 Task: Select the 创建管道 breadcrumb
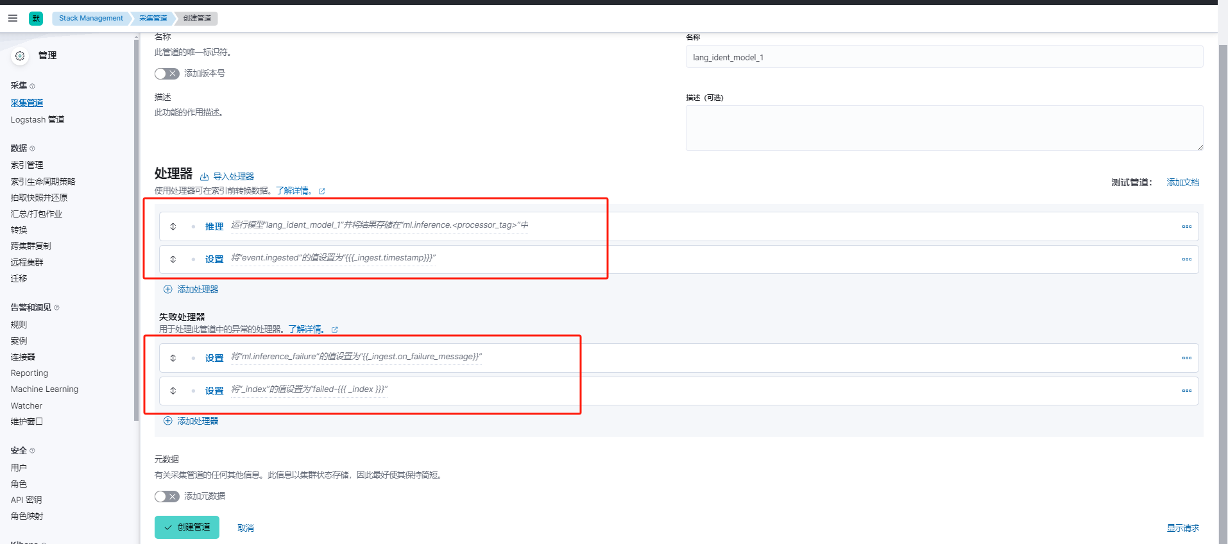(x=197, y=19)
